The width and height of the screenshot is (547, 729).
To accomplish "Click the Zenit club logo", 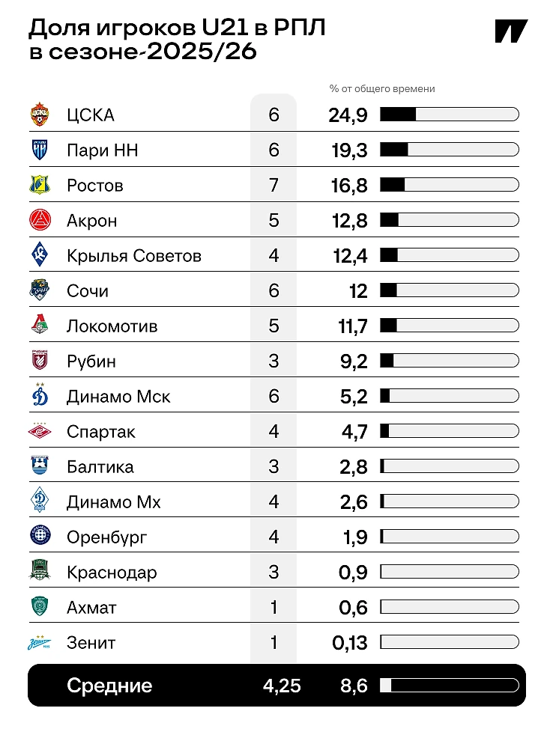I will point(40,642).
